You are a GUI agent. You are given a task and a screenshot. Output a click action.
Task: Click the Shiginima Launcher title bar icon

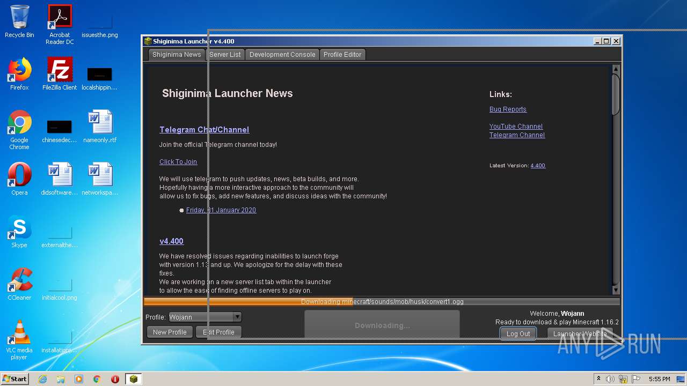click(x=148, y=41)
